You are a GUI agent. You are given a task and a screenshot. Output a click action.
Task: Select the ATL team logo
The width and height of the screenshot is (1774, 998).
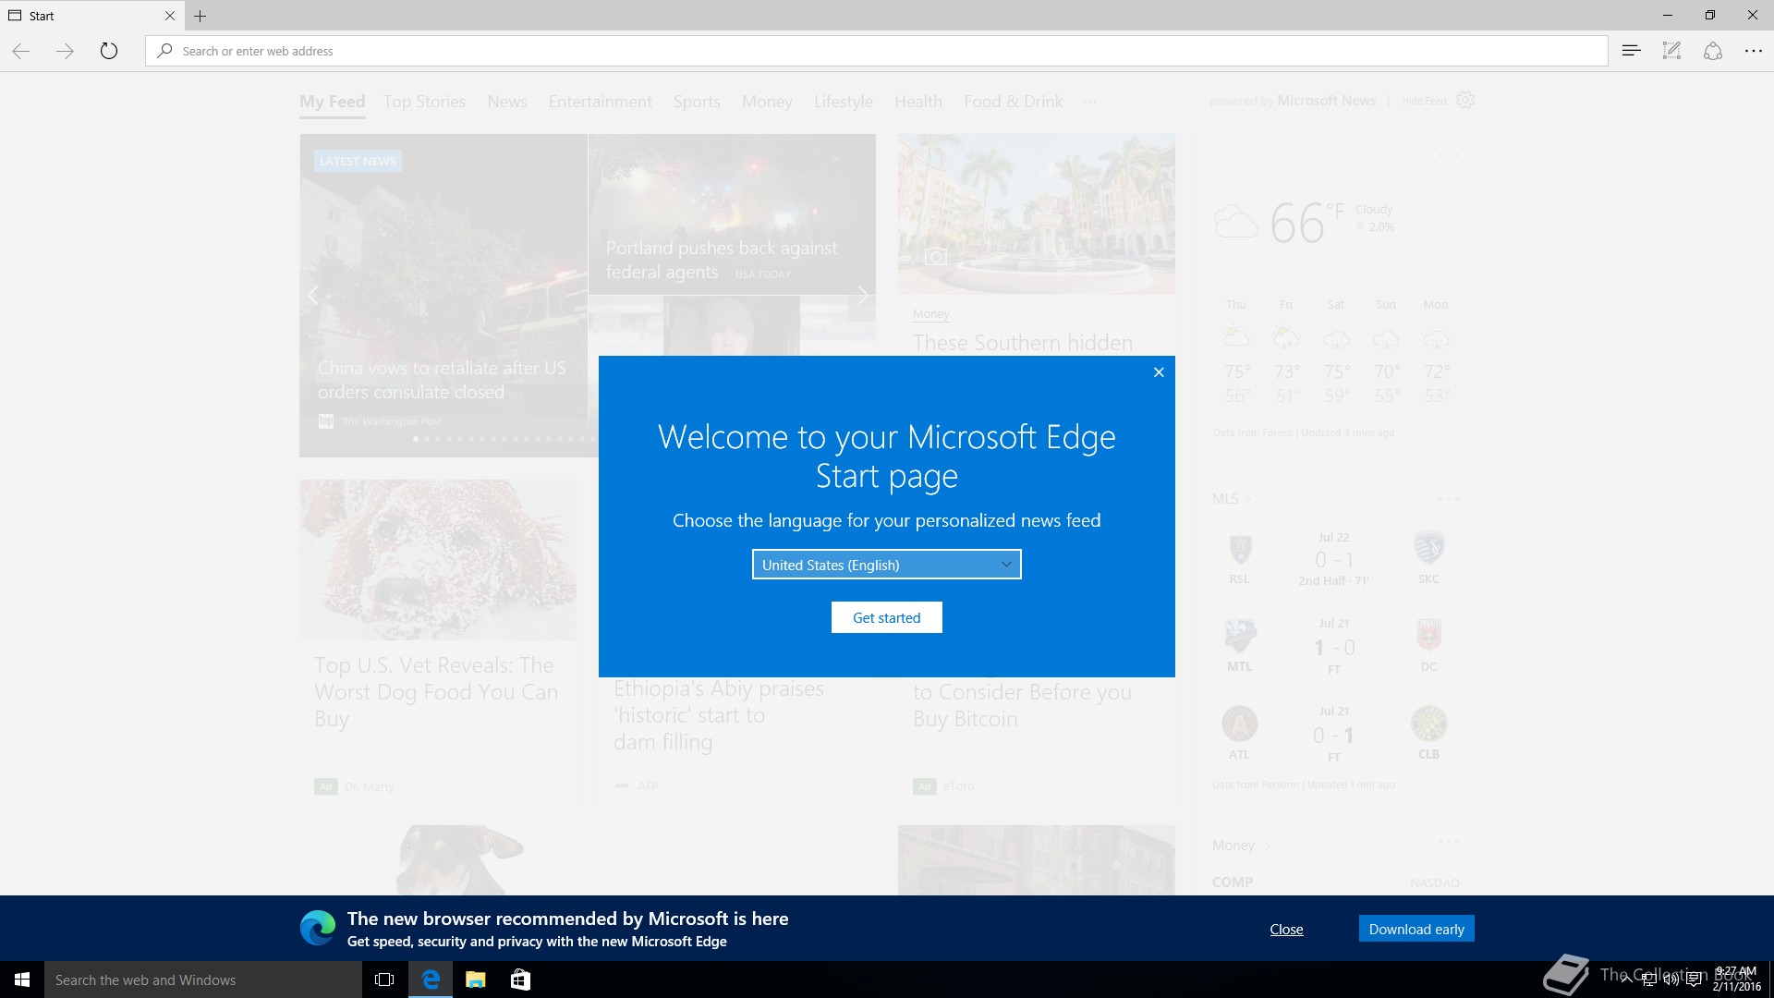coord(1239,724)
